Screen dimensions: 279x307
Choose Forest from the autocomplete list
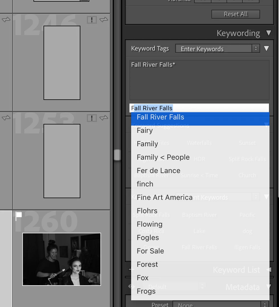point(200,264)
